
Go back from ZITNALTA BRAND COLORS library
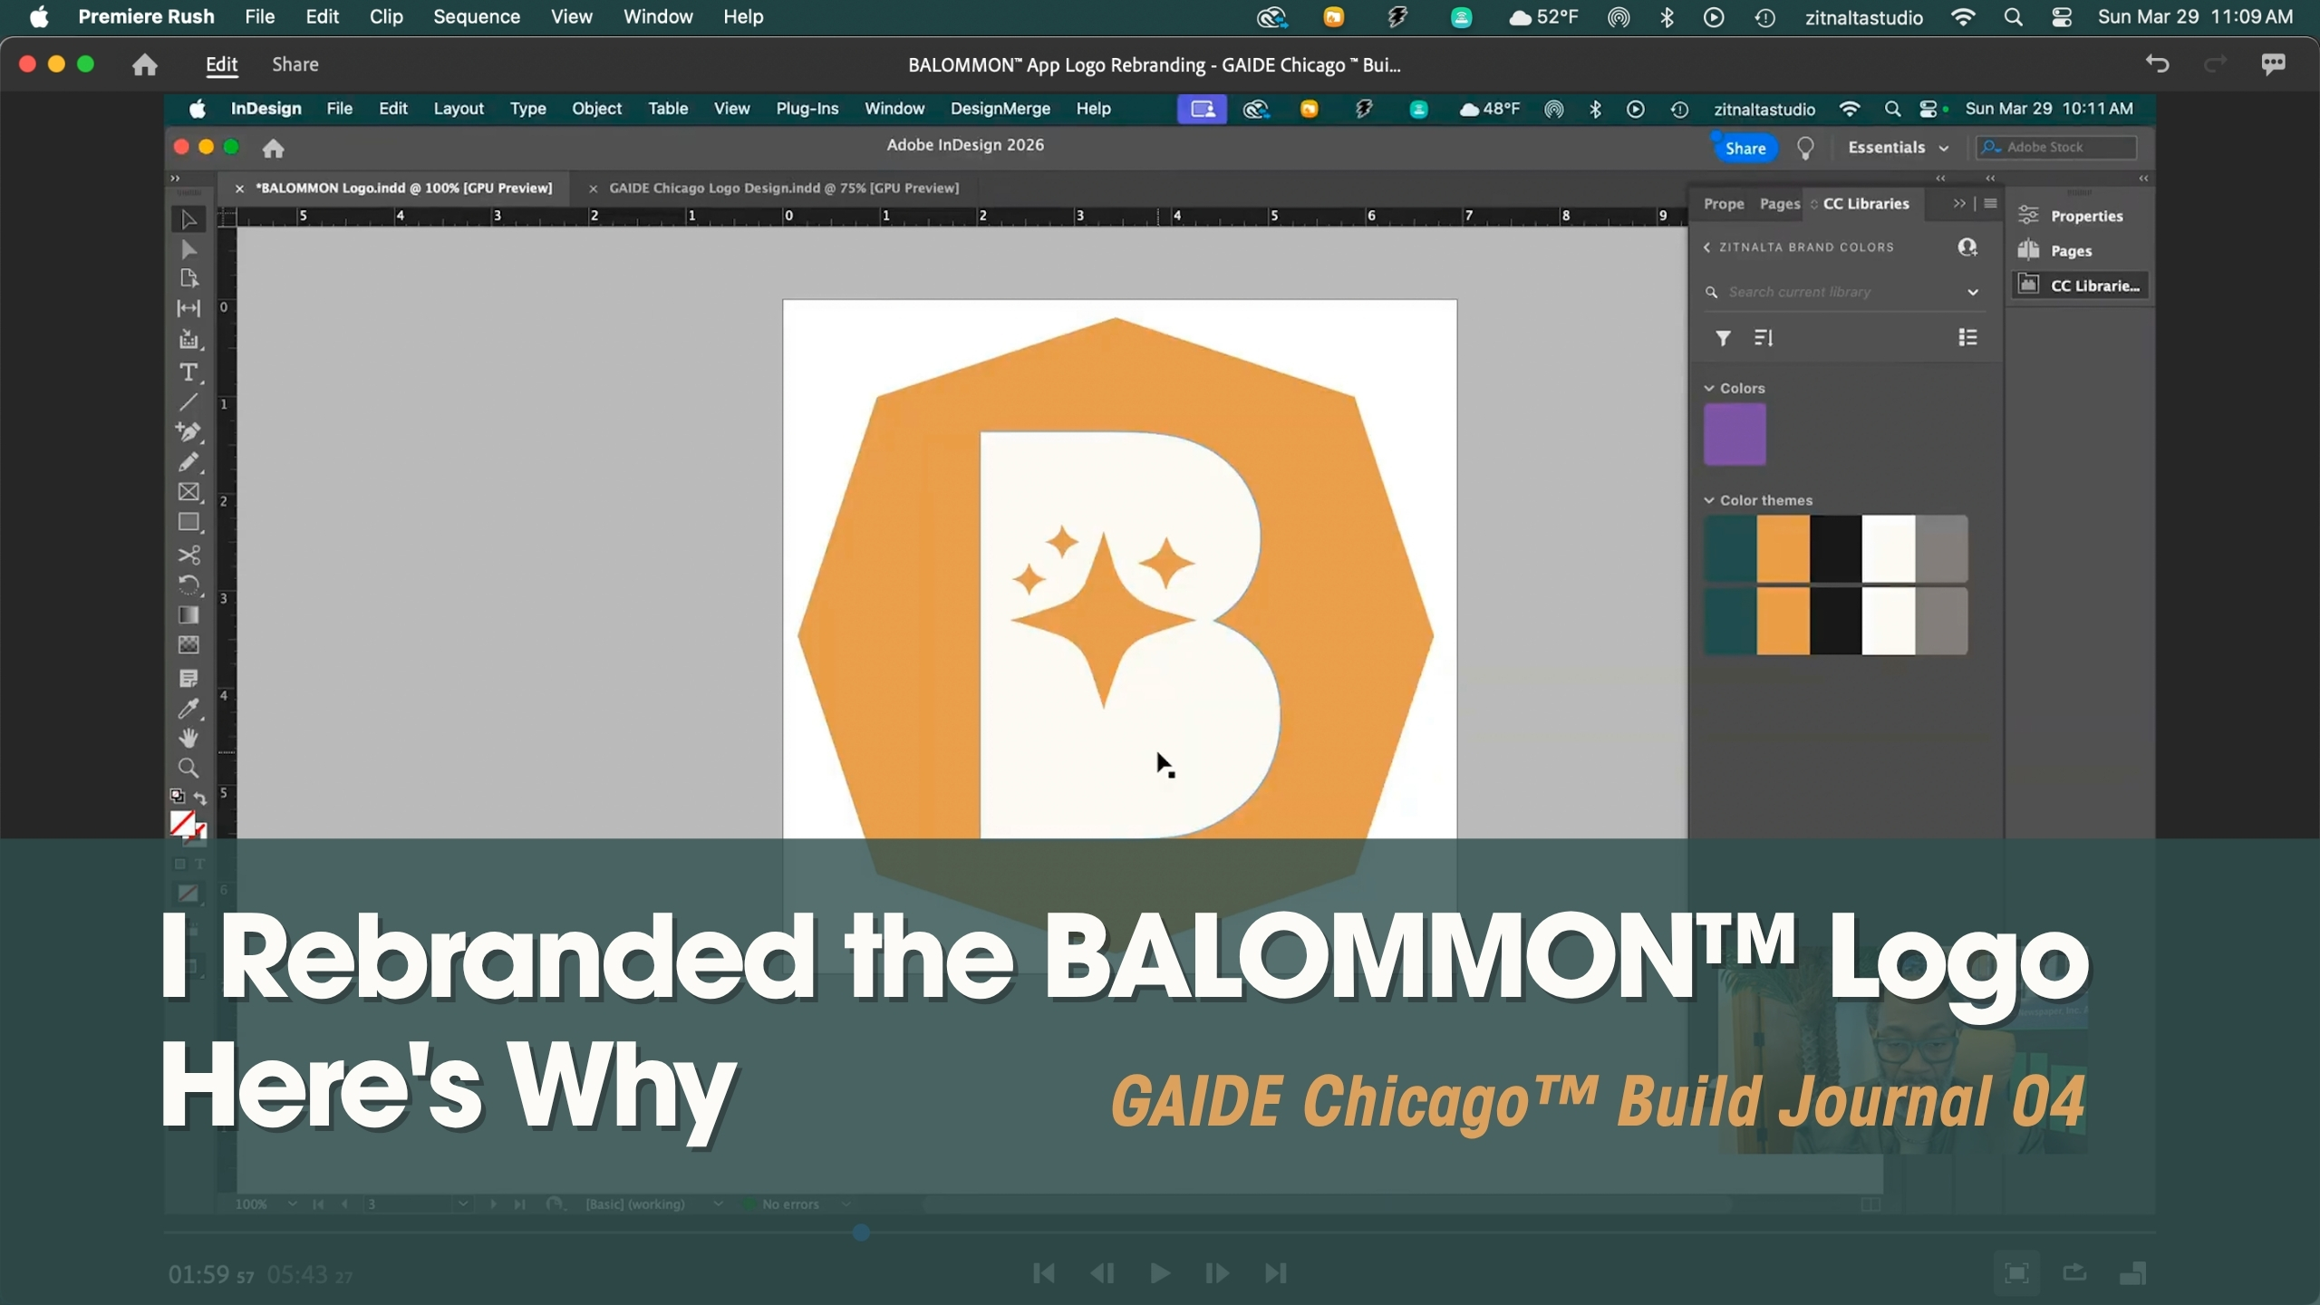tap(1707, 247)
